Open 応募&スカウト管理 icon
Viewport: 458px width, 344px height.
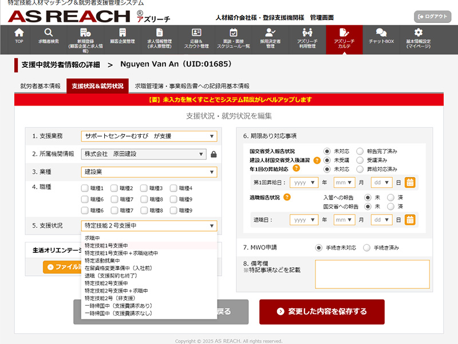tap(196, 32)
